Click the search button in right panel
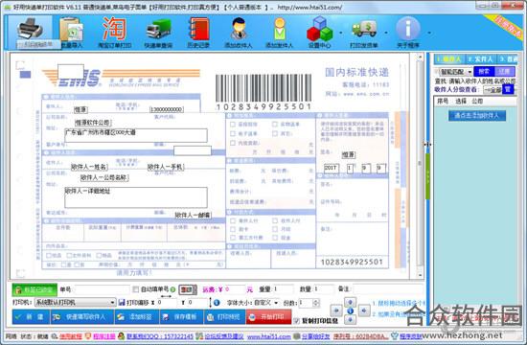This screenshot has height=345, width=527. coord(484,72)
